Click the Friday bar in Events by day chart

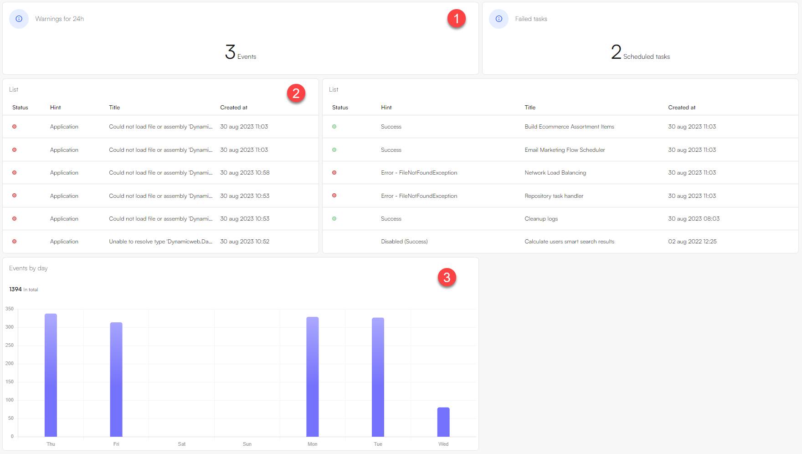point(116,379)
